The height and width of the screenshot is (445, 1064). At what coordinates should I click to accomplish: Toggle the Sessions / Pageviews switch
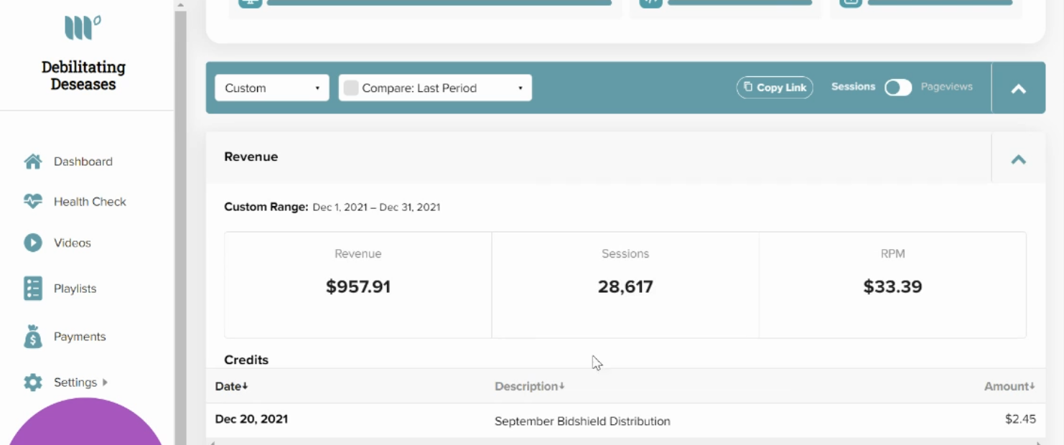(x=897, y=88)
